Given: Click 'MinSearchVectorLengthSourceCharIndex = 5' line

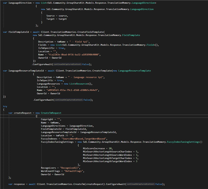Looking at the screenshot, I should click(111, 152).
